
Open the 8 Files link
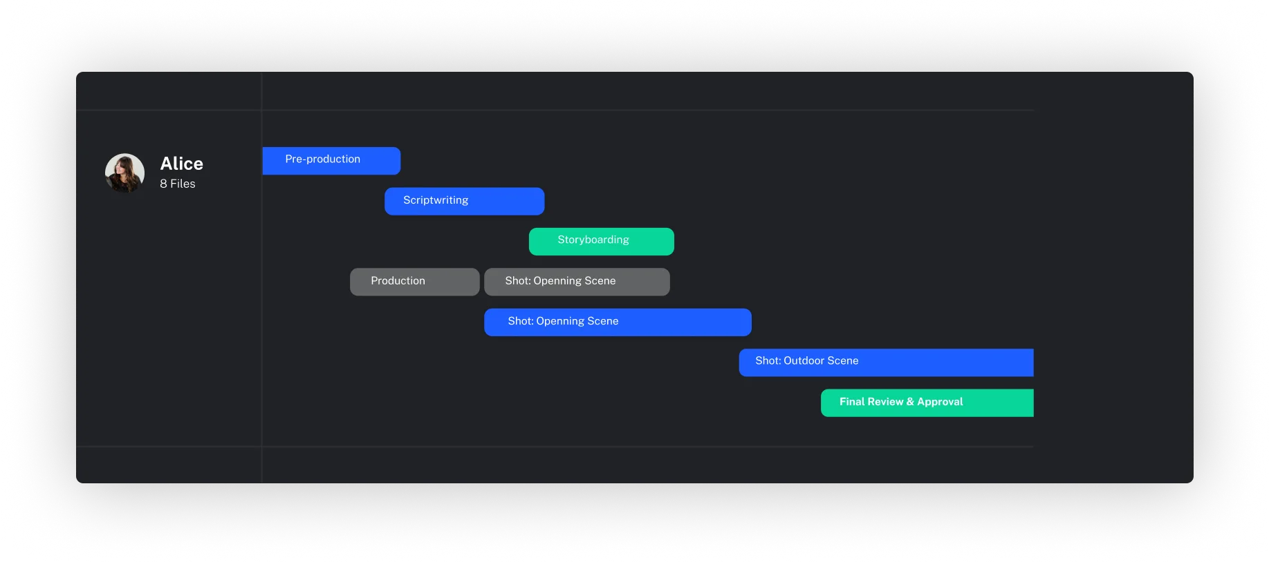[178, 184]
